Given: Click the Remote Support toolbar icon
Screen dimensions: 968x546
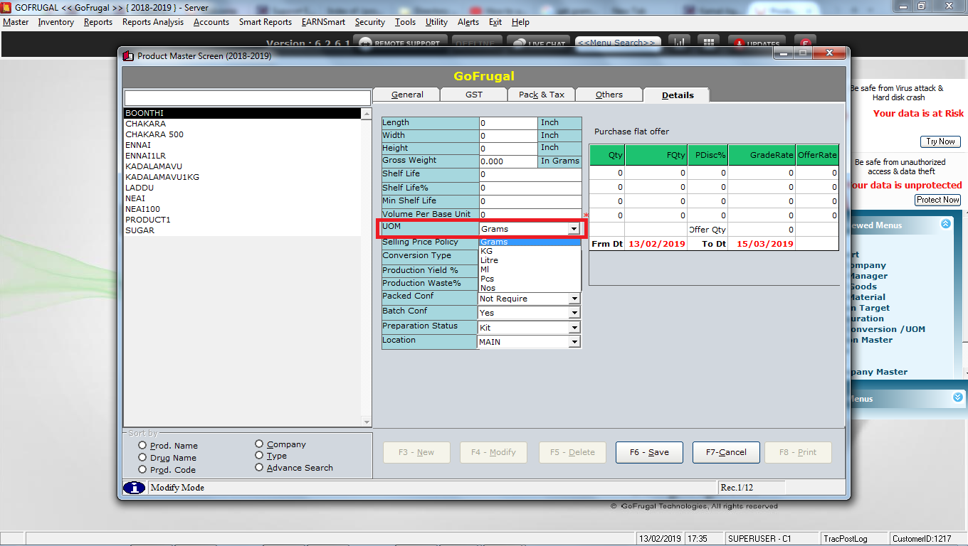Looking at the screenshot, I should click(x=364, y=43).
